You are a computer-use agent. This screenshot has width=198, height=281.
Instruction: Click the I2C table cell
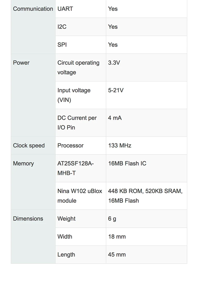62,27
